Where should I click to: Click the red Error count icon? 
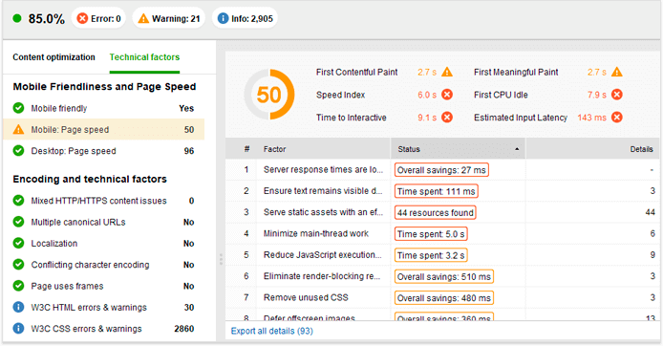tap(82, 18)
